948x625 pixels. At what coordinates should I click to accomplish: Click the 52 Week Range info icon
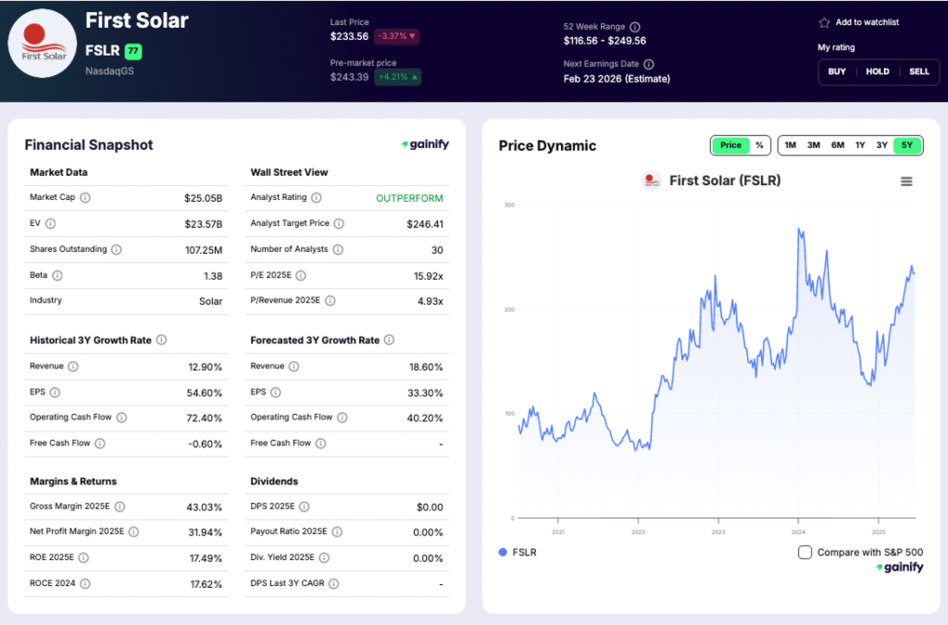(635, 26)
